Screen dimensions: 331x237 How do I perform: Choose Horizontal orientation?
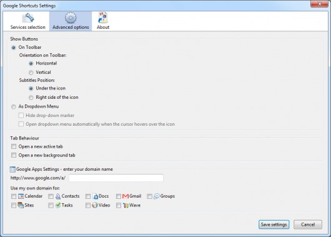[31, 63]
